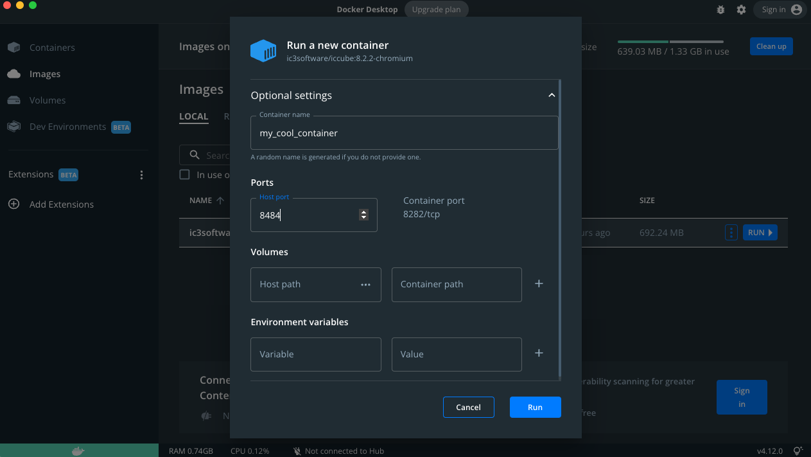Click the Host port input field

tap(313, 215)
